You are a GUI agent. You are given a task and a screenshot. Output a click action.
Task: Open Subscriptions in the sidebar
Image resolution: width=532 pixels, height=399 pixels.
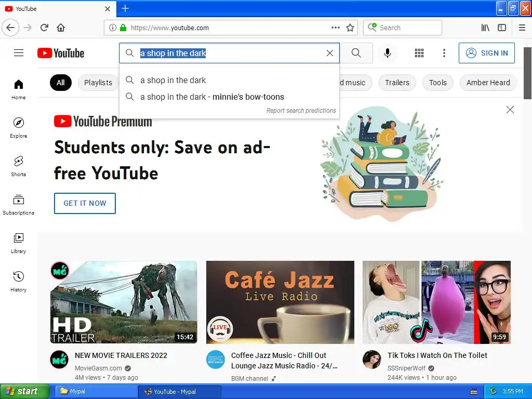[19, 205]
